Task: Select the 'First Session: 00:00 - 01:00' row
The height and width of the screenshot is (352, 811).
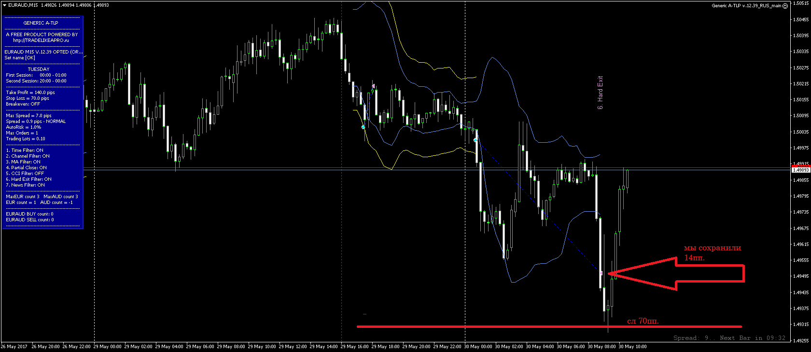Action: [36, 75]
